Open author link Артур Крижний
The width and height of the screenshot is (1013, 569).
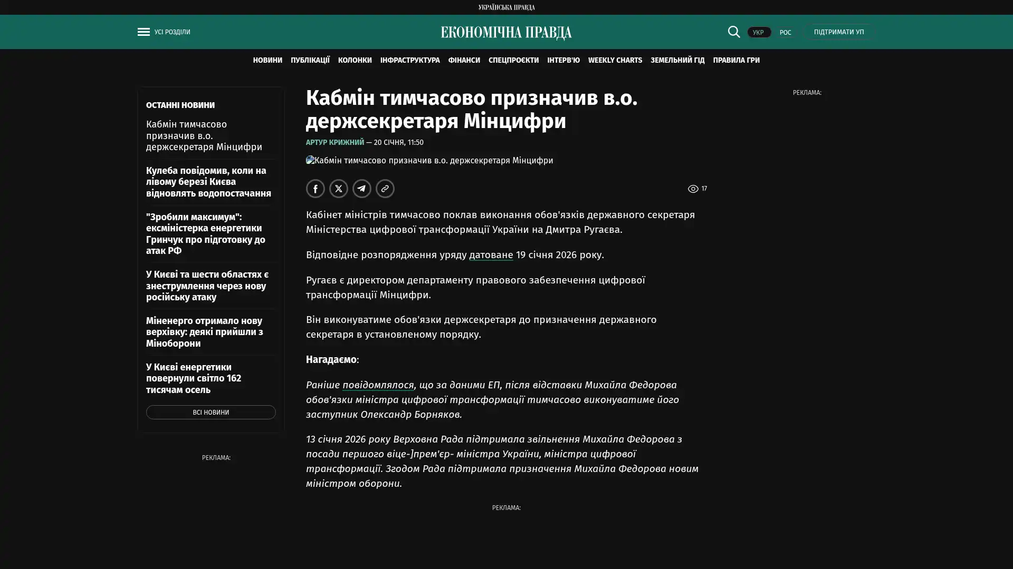[335, 142]
